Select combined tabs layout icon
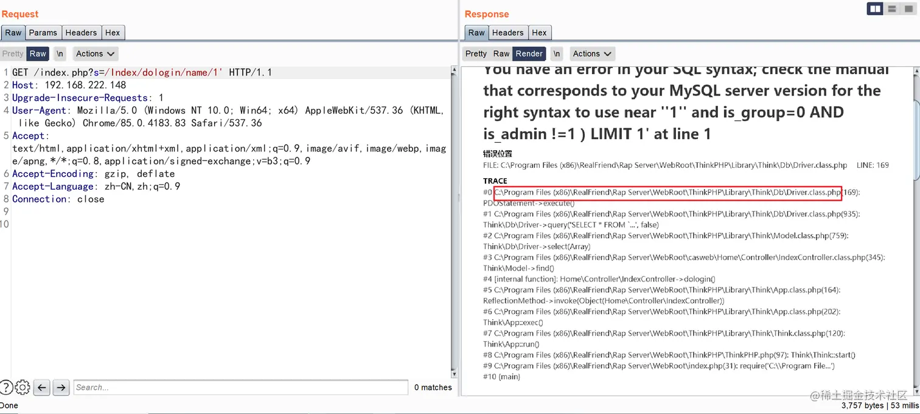The image size is (920, 414). pos(908,9)
